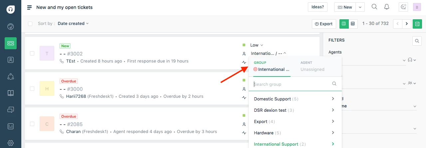Toggle the select all tickets checkbox
The image size is (426, 148).
[30, 24]
